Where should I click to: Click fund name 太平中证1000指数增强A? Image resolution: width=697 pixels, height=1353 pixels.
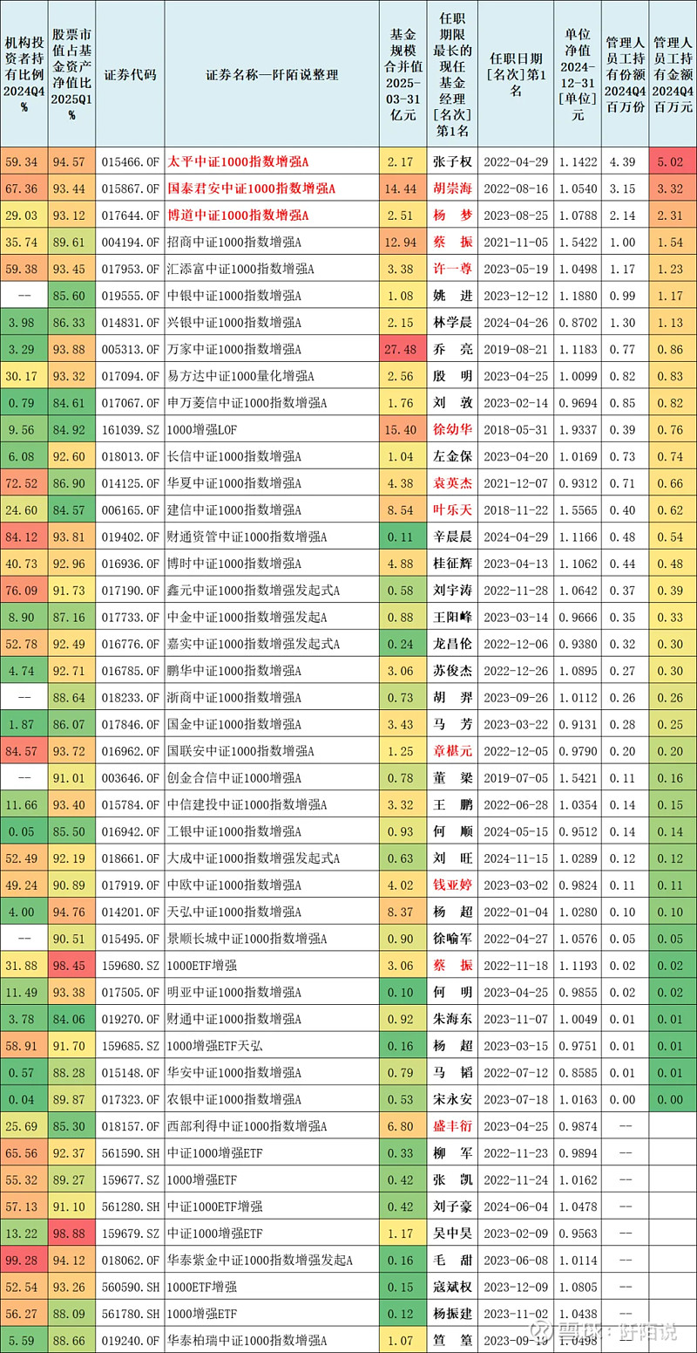point(239,161)
